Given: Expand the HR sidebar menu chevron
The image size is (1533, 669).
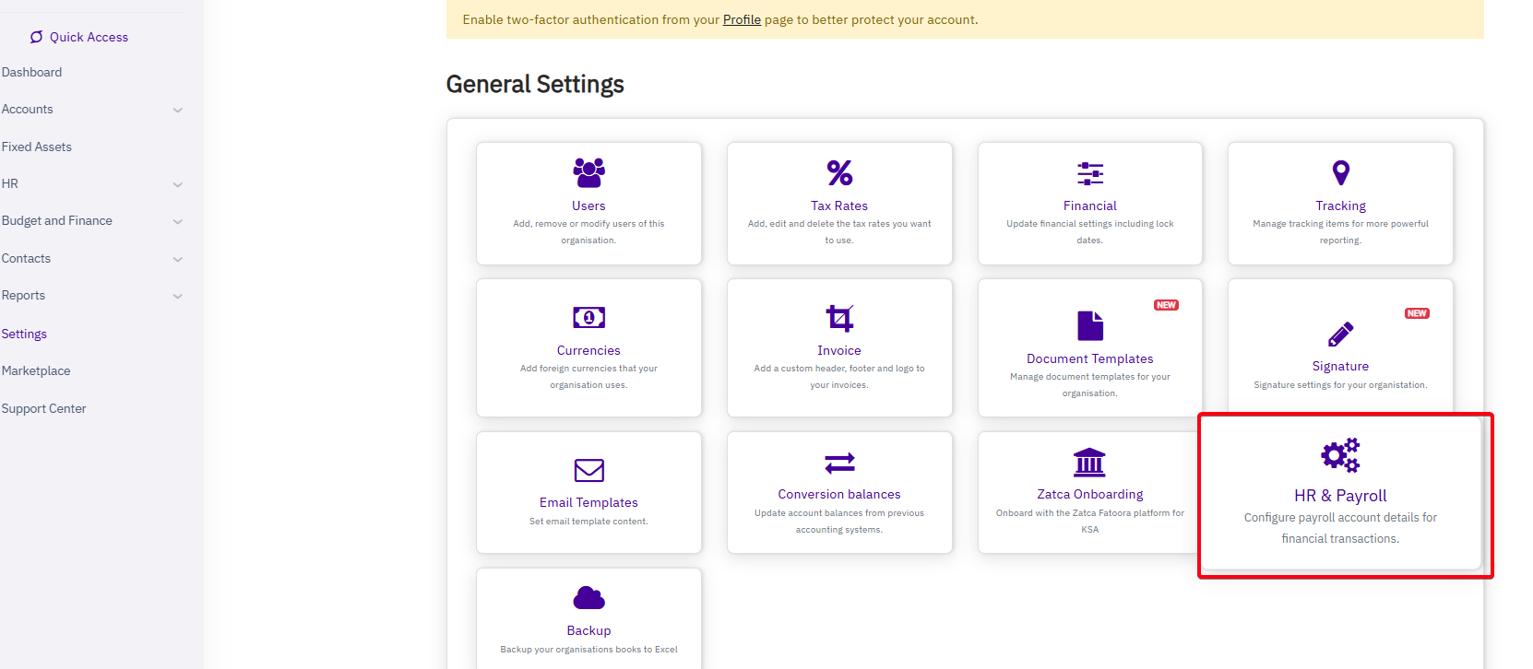Looking at the screenshot, I should [178, 184].
